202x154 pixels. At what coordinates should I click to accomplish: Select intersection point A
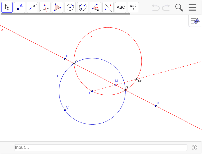(74, 64)
